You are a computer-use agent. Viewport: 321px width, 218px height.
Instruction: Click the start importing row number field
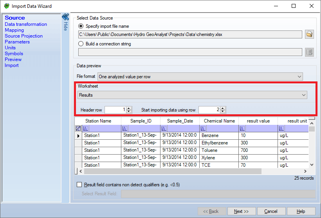point(209,110)
